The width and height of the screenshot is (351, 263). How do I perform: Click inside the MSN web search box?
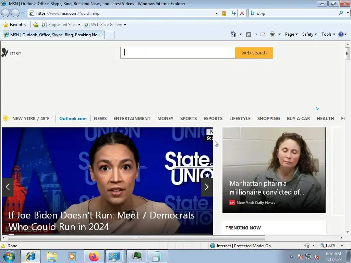pos(178,53)
